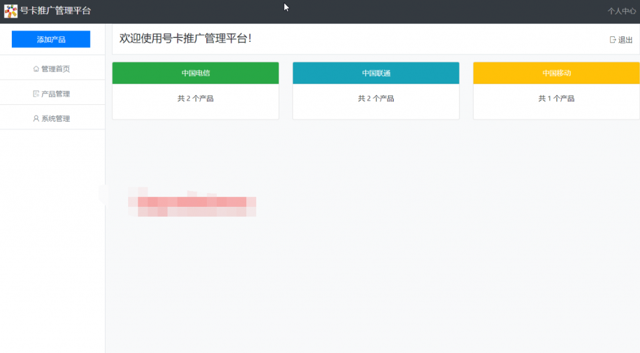Click the document icon beside 产品管理
This screenshot has width=640, height=353.
36,94
